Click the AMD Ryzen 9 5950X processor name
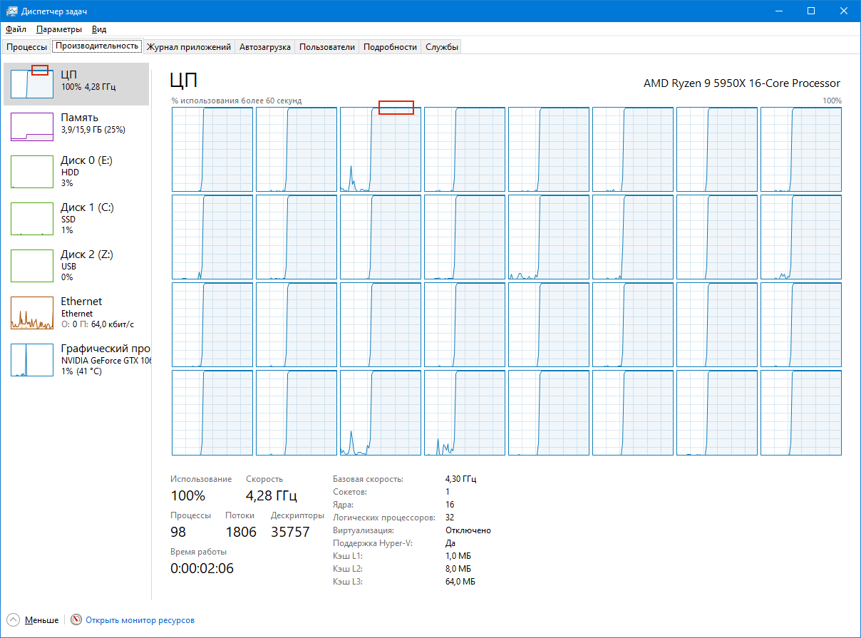The height and width of the screenshot is (638, 861). (742, 83)
